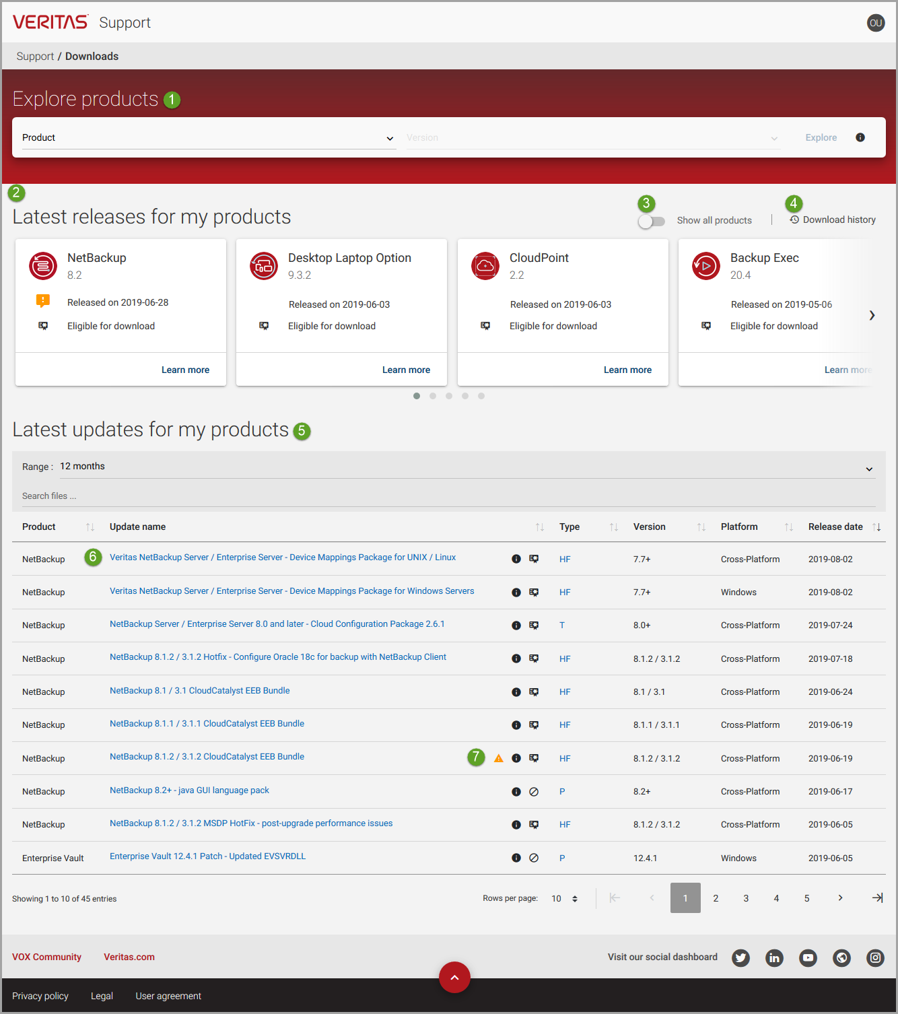Screen dimensions: 898x1014
Task: Sort table by Version column
Action: pyautogui.click(x=701, y=527)
